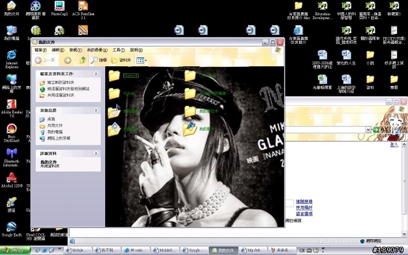Go to 桌面 under 其他位置
Viewport: 408px width, 255px height.
tap(51, 119)
